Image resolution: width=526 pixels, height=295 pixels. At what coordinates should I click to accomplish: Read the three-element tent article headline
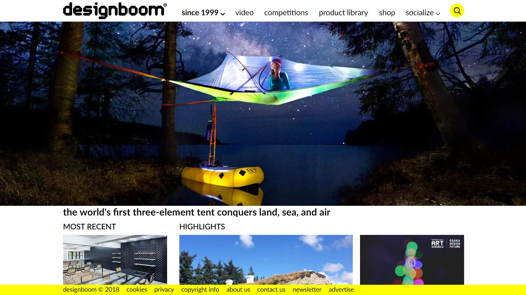pos(197,212)
